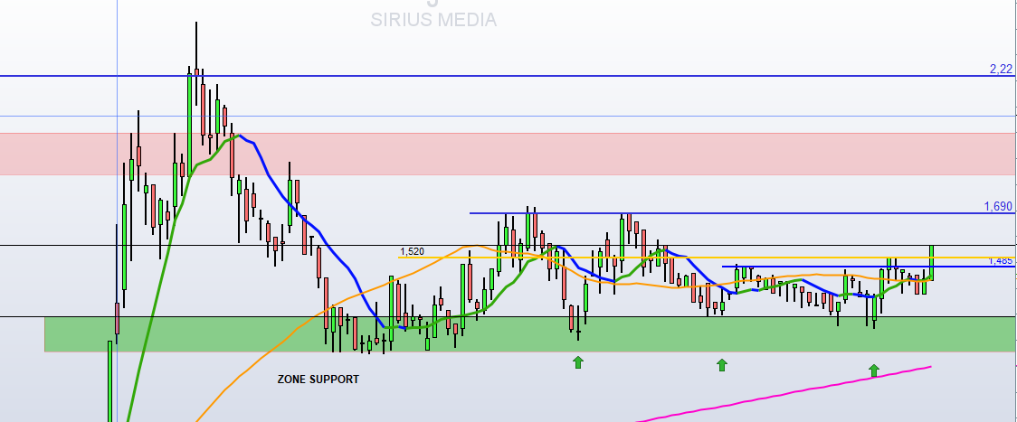Click the 1,690 price level label
The width and height of the screenshot is (1017, 422).
pos(998,206)
